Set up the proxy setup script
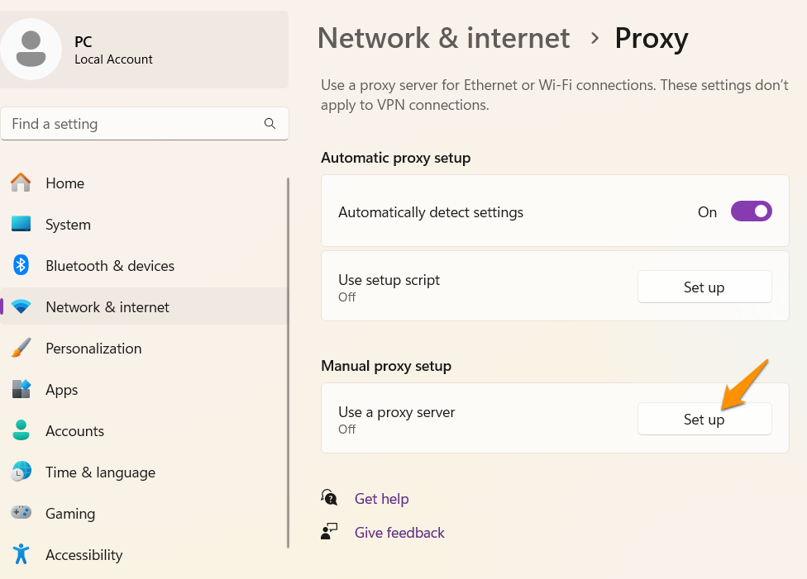The width and height of the screenshot is (807, 579). tap(704, 287)
